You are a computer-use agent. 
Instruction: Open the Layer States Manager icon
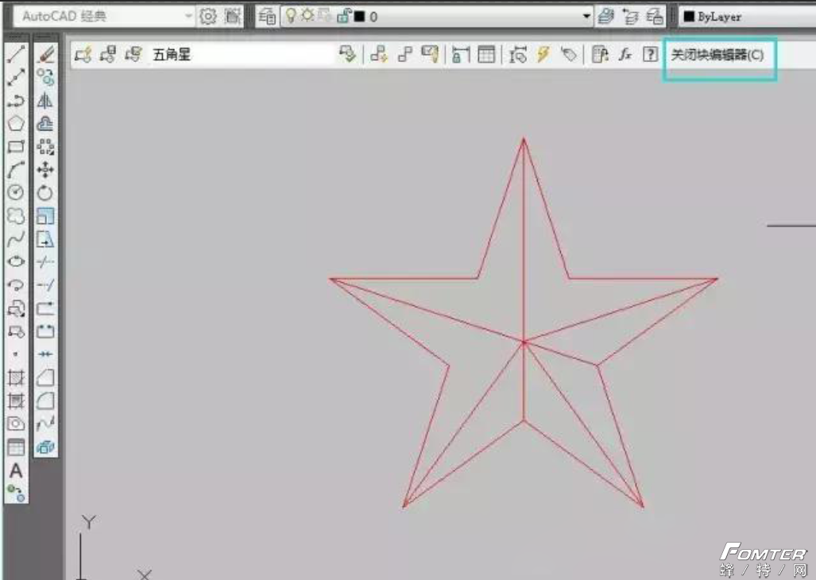click(655, 17)
